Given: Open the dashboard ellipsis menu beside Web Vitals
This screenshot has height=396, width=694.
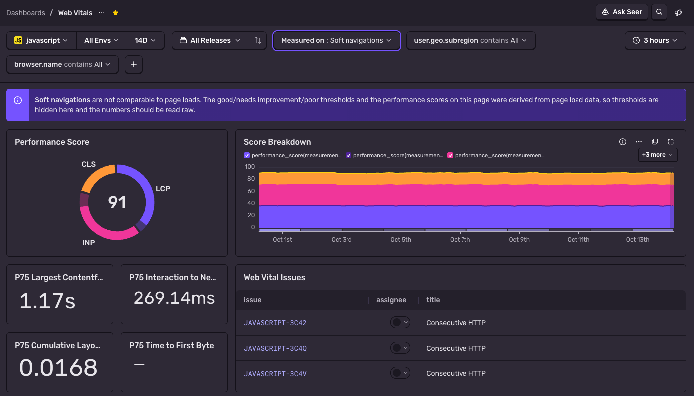Looking at the screenshot, I should [x=102, y=13].
